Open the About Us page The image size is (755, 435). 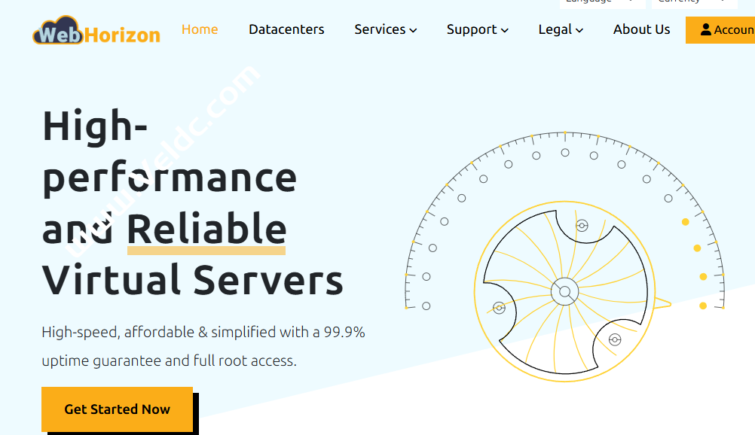pyautogui.click(x=641, y=29)
